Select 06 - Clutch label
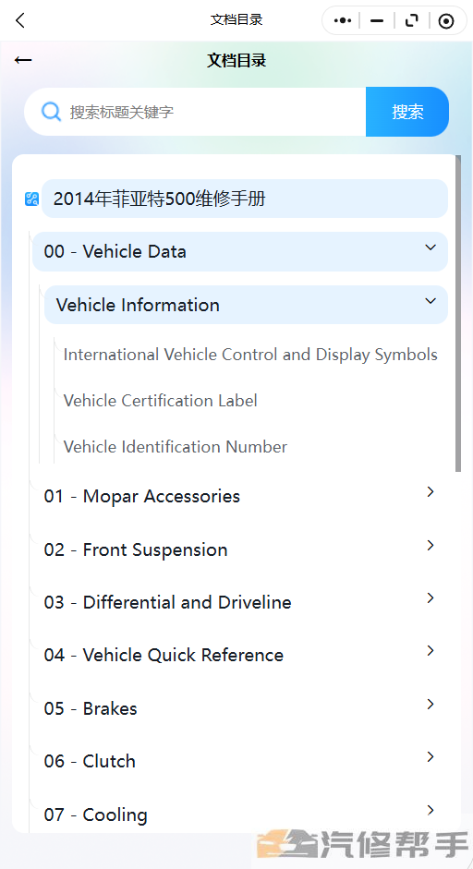The height and width of the screenshot is (869, 473). click(x=90, y=762)
